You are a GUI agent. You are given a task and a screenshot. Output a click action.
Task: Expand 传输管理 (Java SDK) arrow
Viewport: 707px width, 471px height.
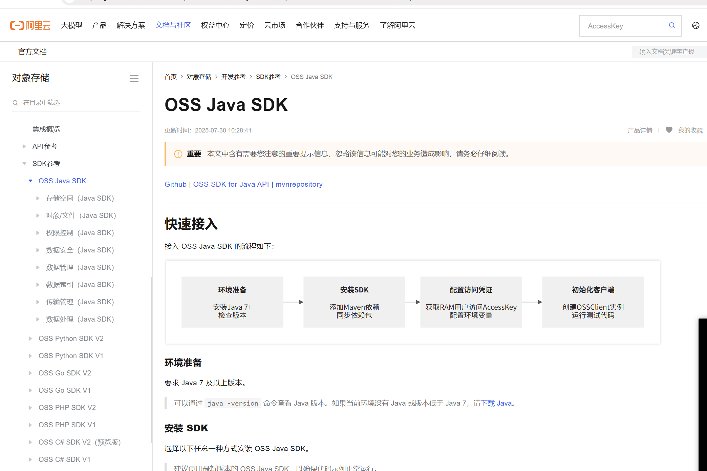(38, 302)
